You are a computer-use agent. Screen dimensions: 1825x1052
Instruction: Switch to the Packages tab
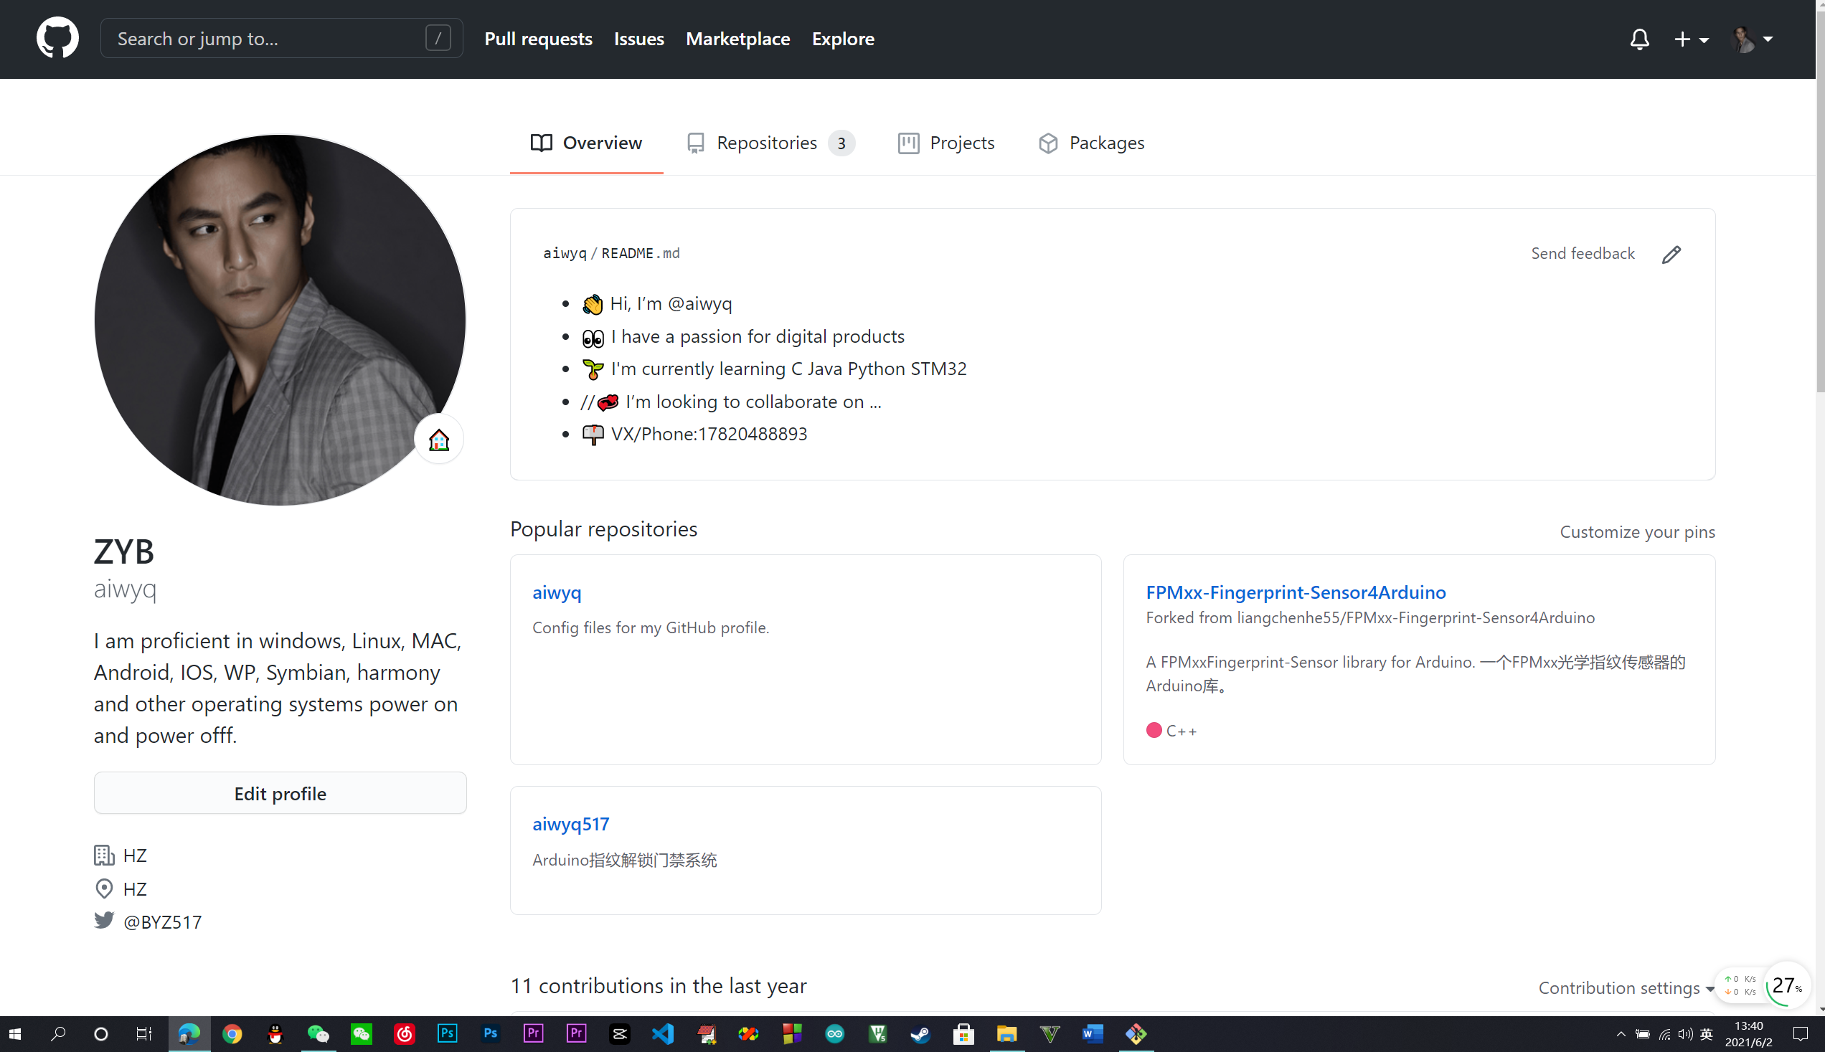(x=1090, y=143)
